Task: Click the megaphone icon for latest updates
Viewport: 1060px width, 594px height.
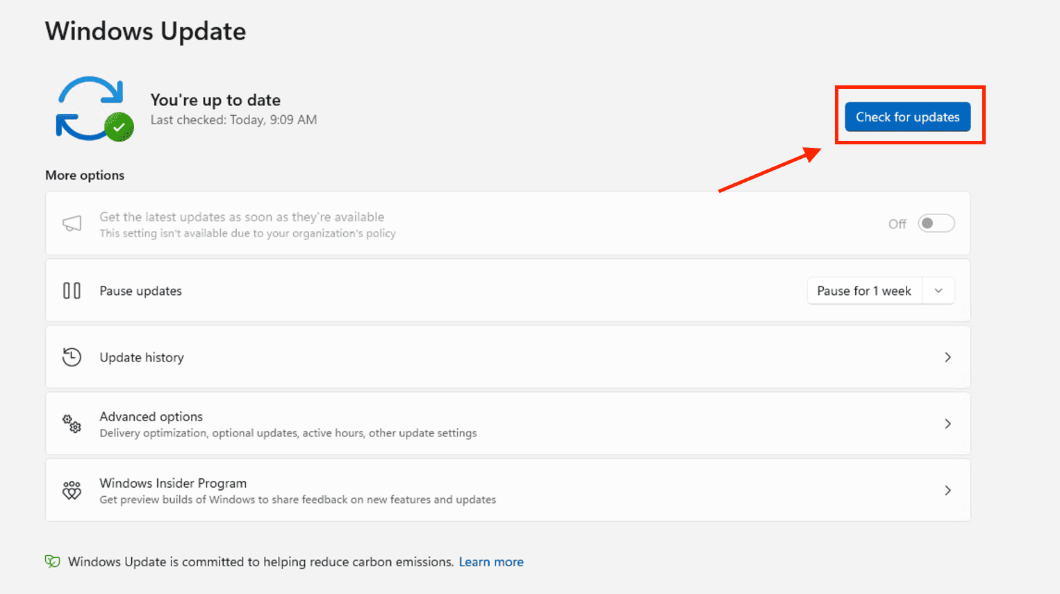Action: (72, 223)
